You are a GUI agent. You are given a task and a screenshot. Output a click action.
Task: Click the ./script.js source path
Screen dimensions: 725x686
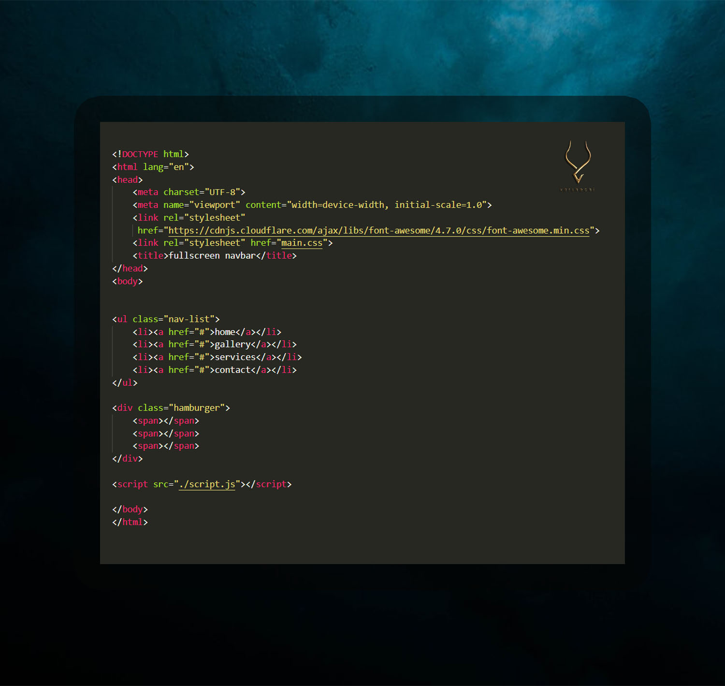(x=207, y=484)
